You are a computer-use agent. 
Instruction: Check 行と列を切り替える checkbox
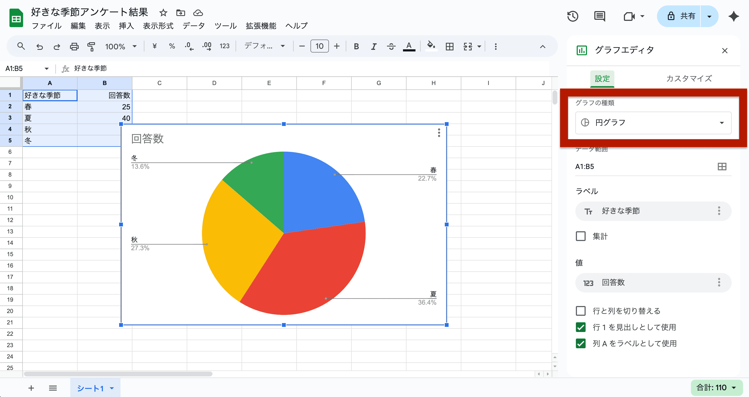point(581,311)
